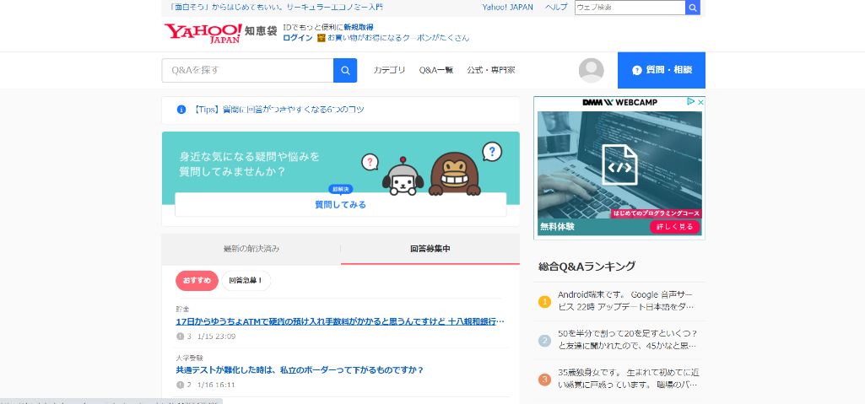Click the 知恵袋 logo text
Screen dimensions: 865x404
click(x=261, y=31)
